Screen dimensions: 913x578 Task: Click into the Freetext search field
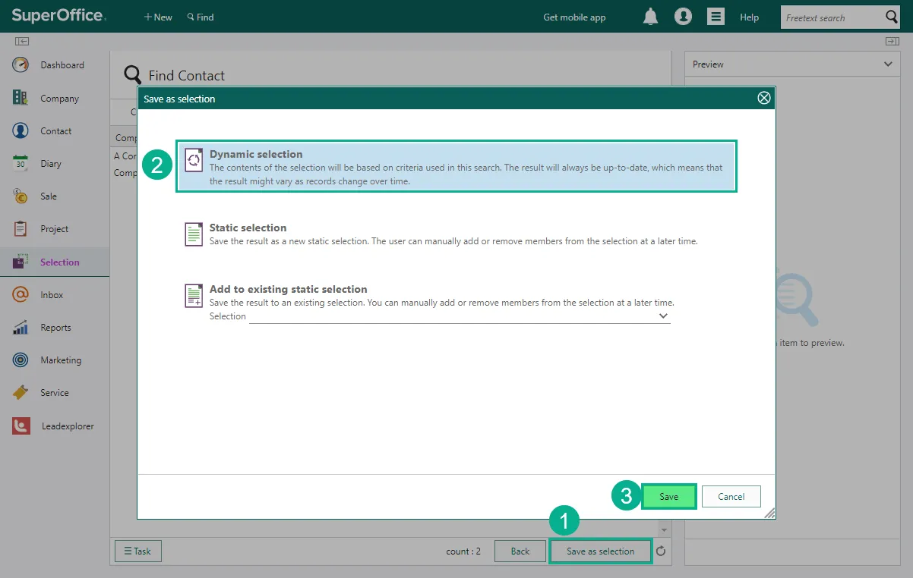832,17
